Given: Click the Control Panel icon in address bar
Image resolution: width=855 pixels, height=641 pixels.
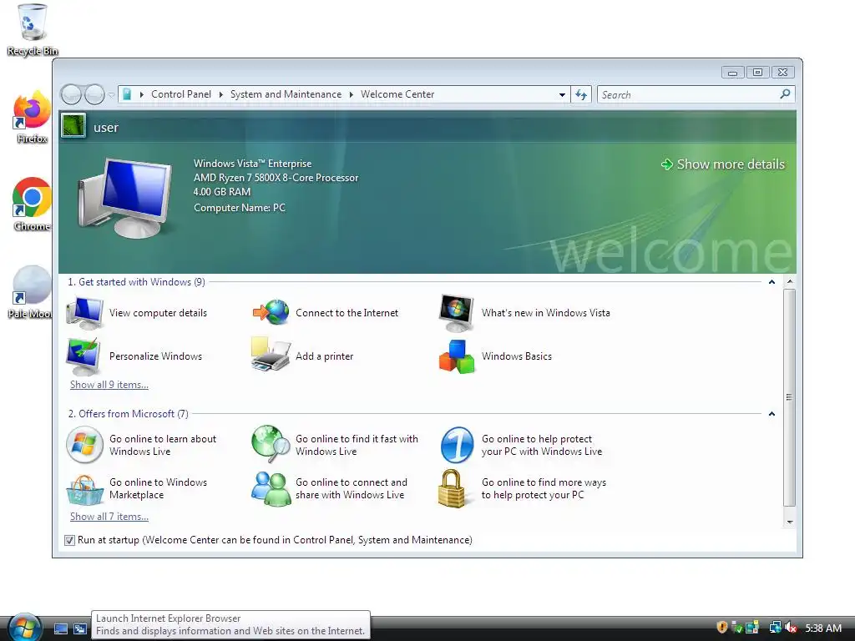Looking at the screenshot, I should (127, 95).
